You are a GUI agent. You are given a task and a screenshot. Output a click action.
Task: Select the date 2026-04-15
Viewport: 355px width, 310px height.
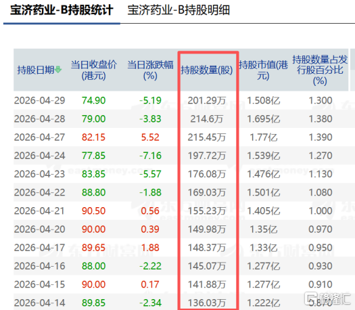40,284
